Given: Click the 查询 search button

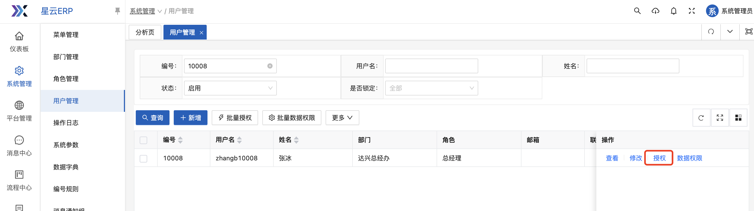Looking at the screenshot, I should pos(152,118).
